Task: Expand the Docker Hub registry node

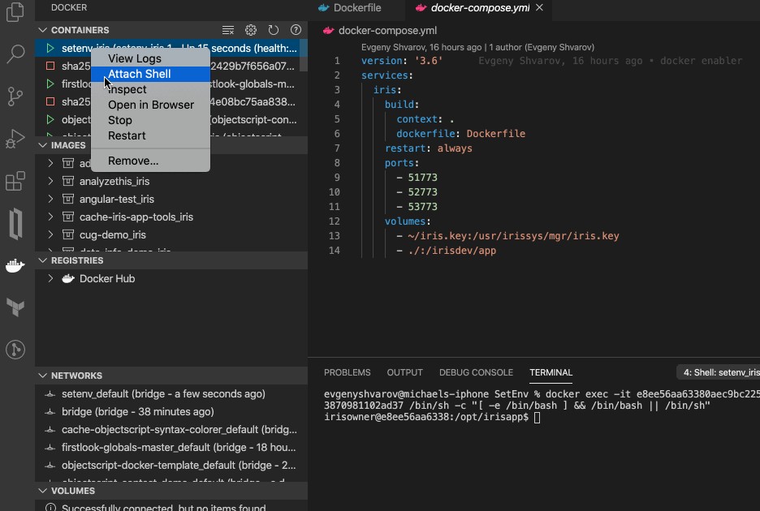Action: coord(50,278)
